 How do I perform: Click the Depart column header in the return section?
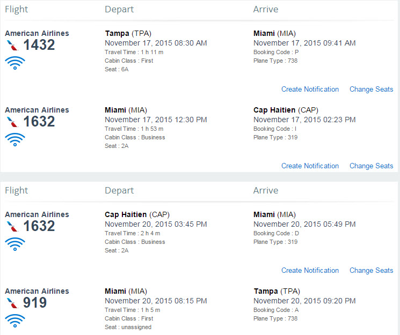[119, 190]
